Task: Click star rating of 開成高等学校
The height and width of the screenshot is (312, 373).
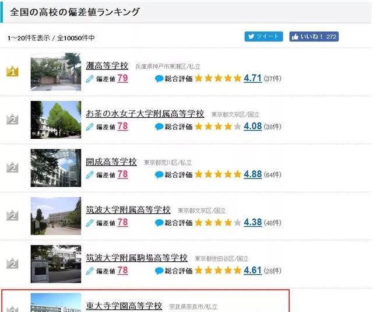Action: click(x=218, y=174)
